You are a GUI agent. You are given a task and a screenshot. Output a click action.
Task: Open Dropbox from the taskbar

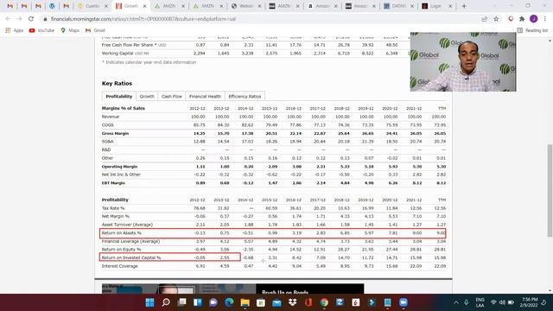point(292,302)
